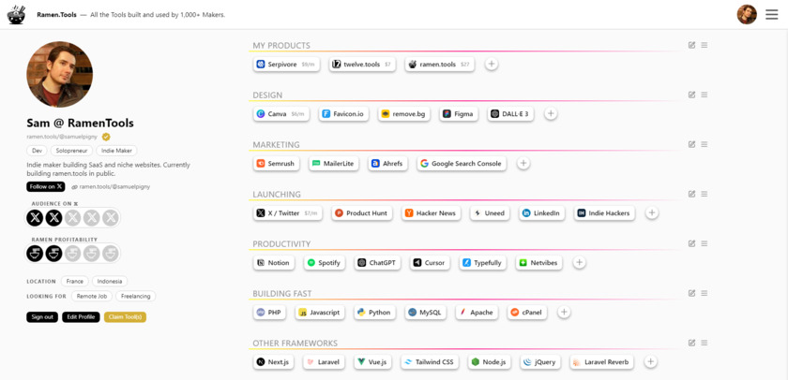Click the Follow on X button

pos(46,186)
